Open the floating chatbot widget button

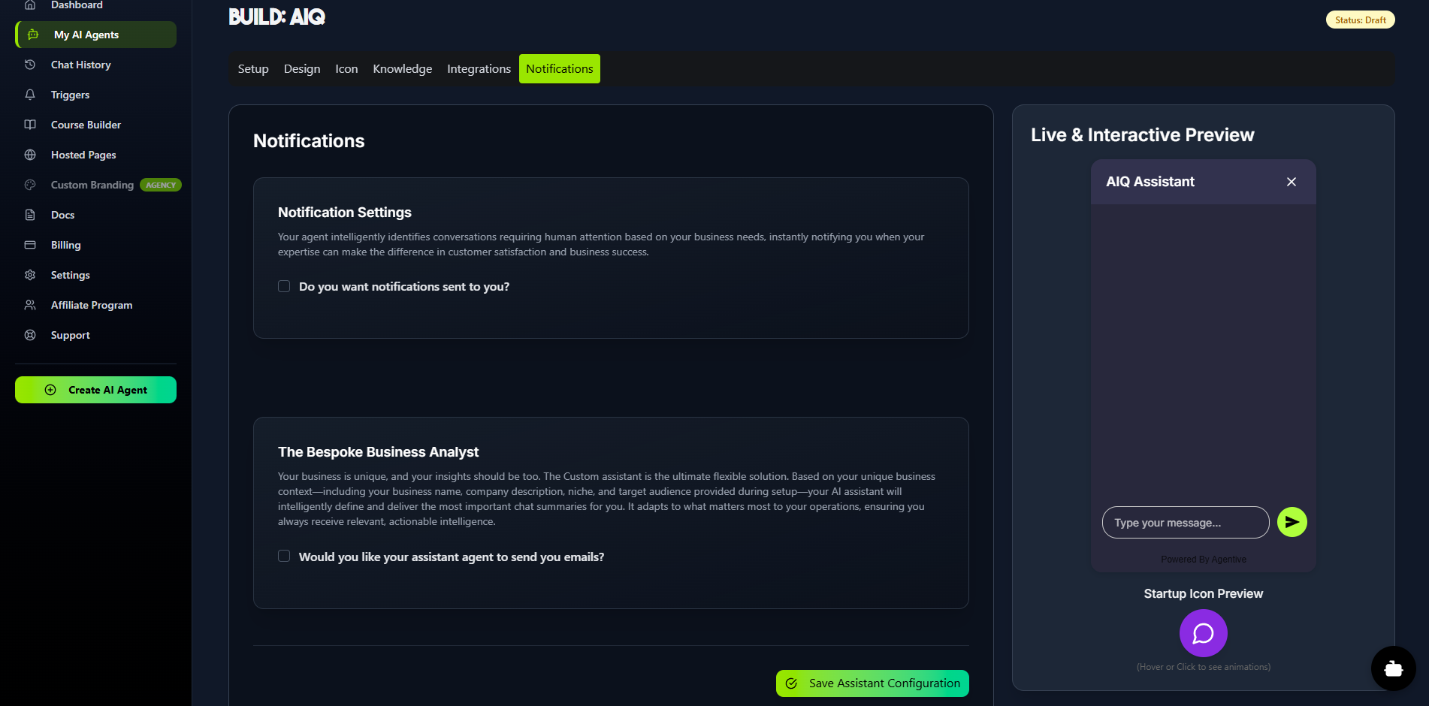pos(1393,668)
